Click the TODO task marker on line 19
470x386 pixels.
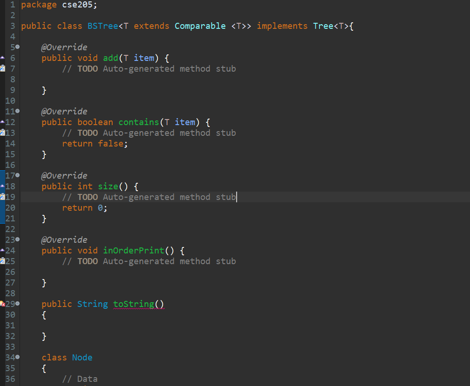pyautogui.click(x=3, y=197)
